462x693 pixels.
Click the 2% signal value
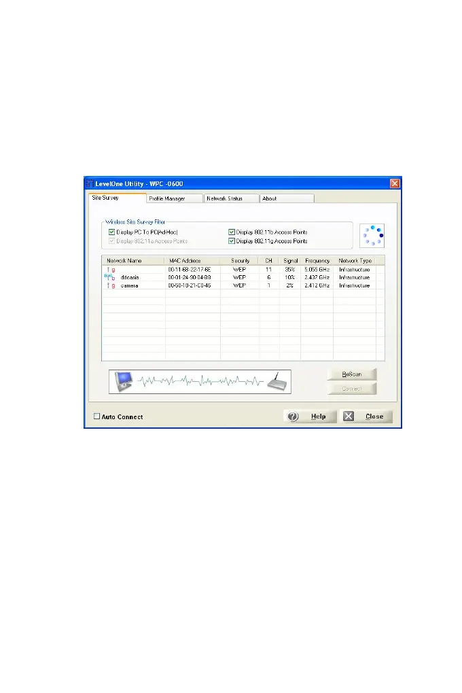click(x=290, y=285)
